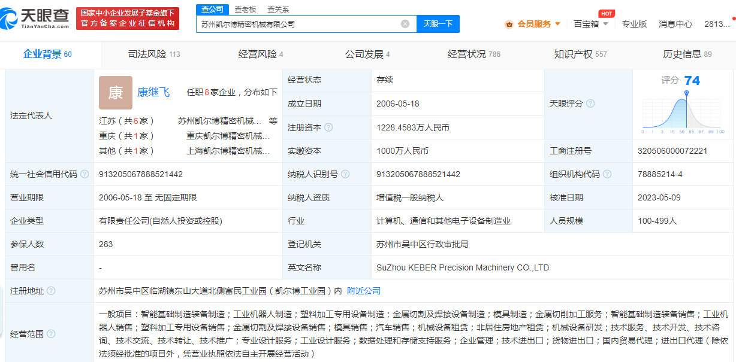
Task: Click the VIP crown icon beside 会员服务
Action: (509, 24)
